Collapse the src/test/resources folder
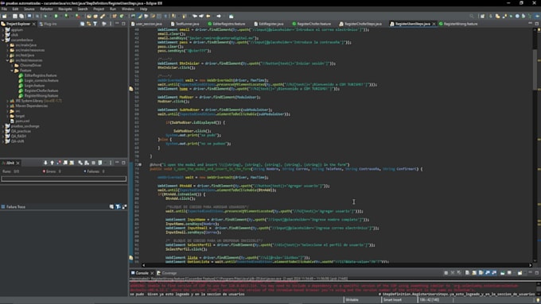This screenshot has height=304, width=541. 8,60
